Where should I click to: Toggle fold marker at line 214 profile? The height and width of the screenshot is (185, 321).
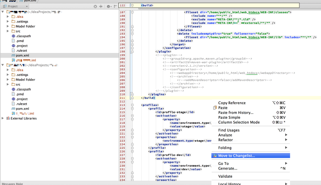pyautogui.click(x=132, y=109)
